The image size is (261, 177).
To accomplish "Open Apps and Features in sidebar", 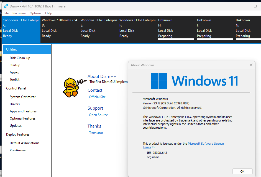I will pyautogui.click(x=23, y=111).
